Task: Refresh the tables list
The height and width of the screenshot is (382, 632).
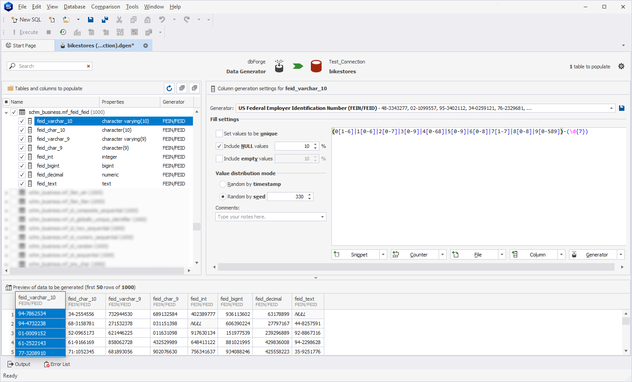Action: point(169,88)
